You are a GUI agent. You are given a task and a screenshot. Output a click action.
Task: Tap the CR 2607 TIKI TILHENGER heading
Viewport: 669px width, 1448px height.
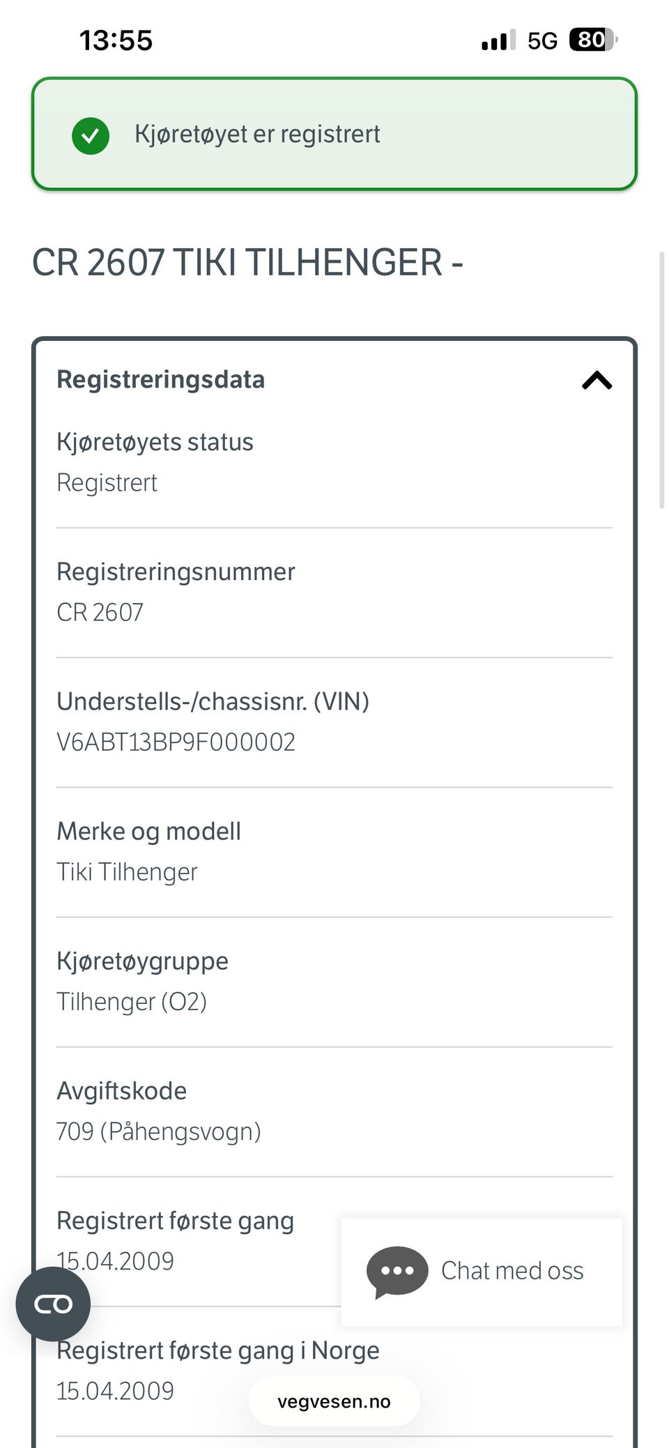(x=247, y=262)
